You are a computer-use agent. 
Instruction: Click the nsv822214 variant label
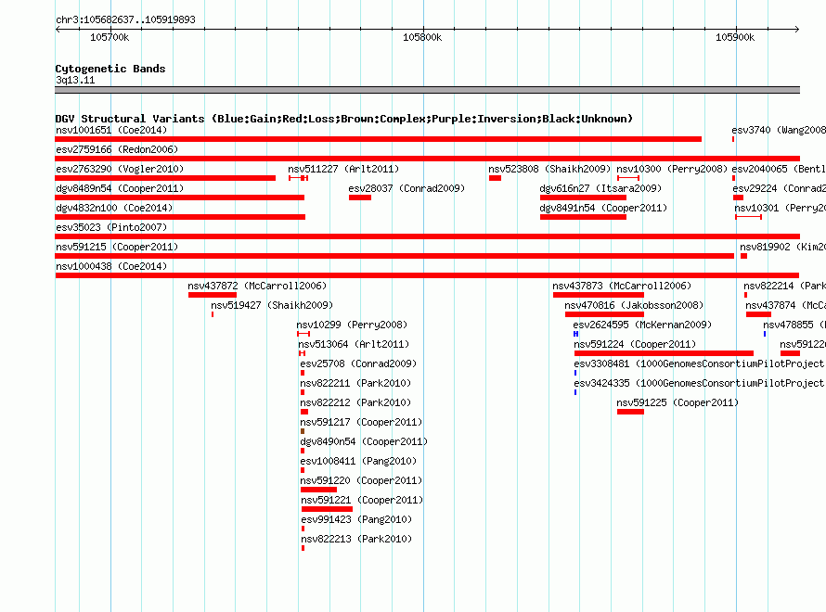pyautogui.click(x=784, y=286)
